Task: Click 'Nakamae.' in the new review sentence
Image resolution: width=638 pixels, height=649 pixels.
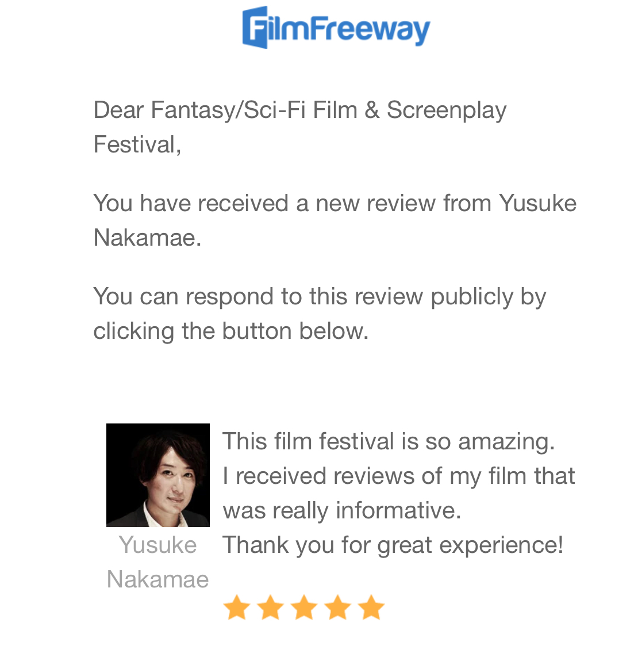Action: tap(147, 238)
